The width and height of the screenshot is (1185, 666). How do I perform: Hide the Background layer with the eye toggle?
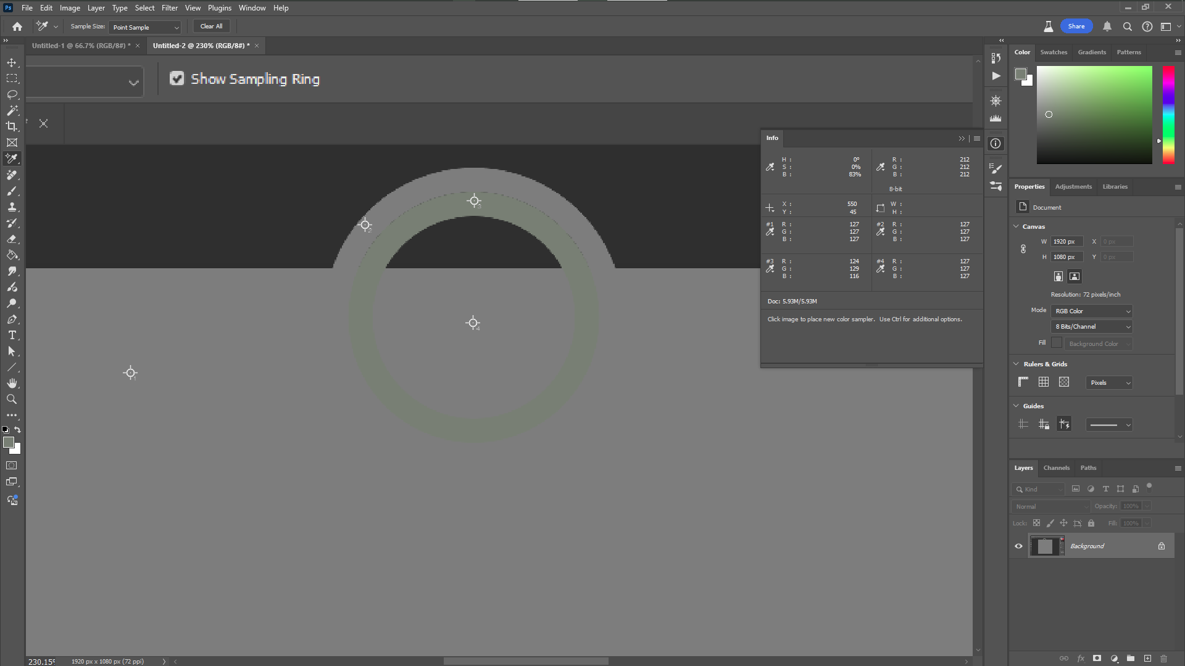tap(1018, 546)
